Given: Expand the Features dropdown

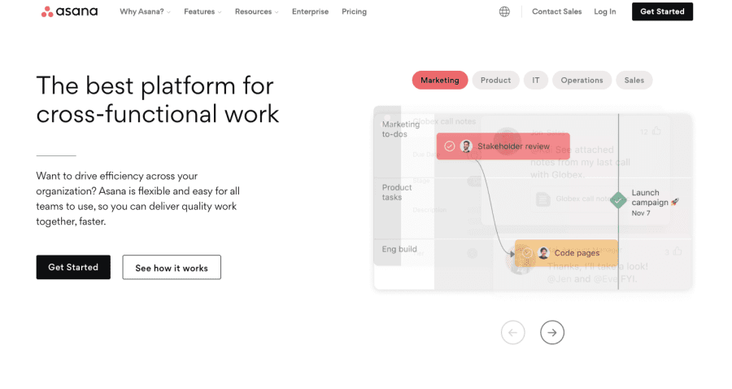Looking at the screenshot, I should point(203,11).
